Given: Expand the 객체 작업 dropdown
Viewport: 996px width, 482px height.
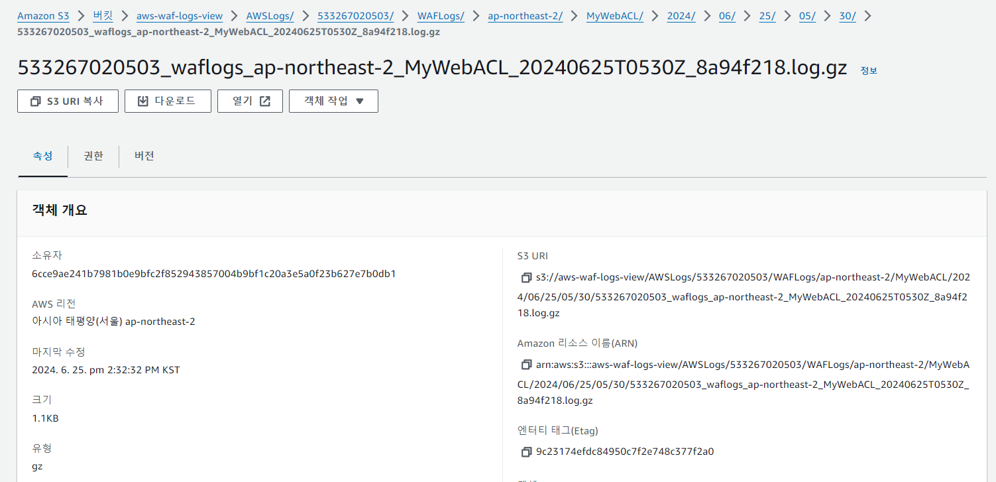Looking at the screenshot, I should pyautogui.click(x=333, y=101).
